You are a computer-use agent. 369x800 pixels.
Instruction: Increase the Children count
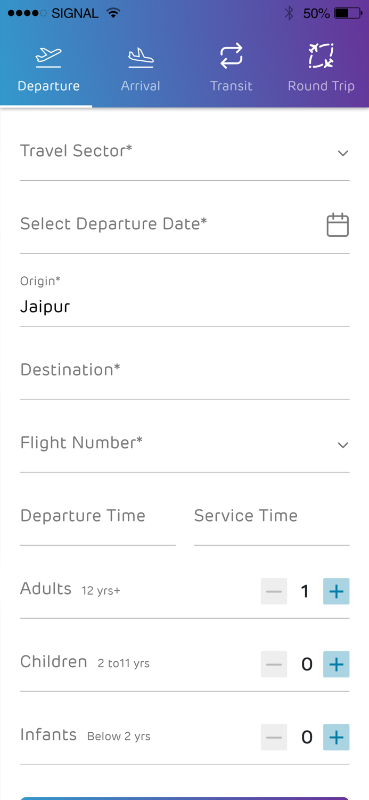336,664
